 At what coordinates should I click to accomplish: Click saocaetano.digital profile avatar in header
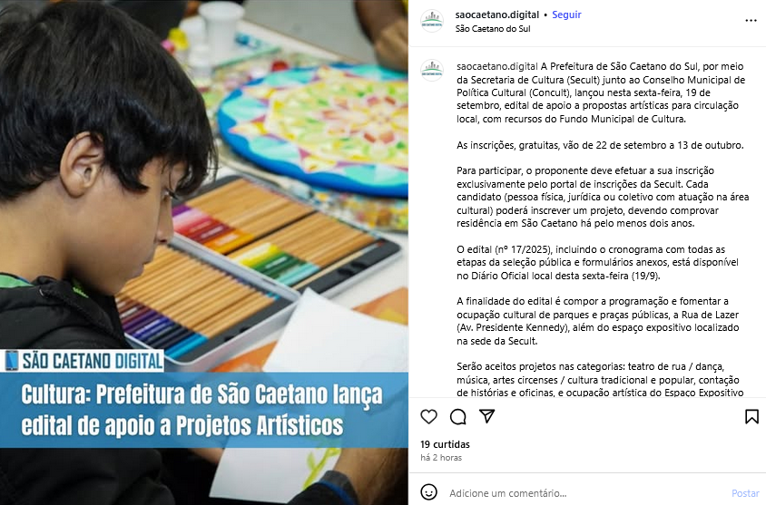[x=432, y=21]
